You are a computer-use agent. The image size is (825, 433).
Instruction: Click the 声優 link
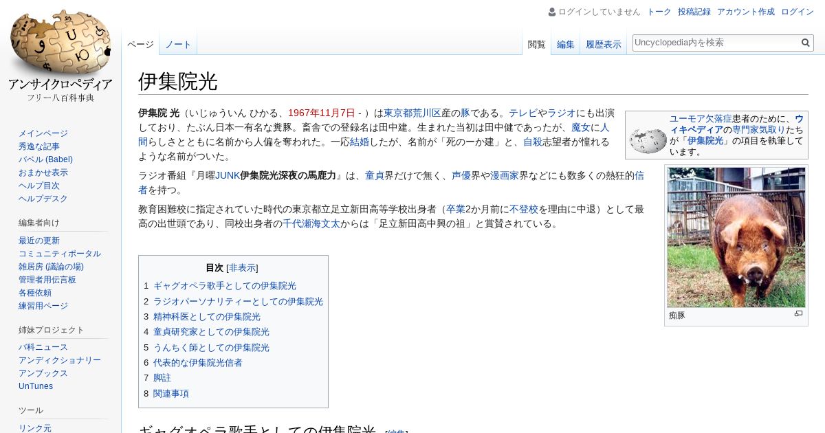(x=461, y=175)
